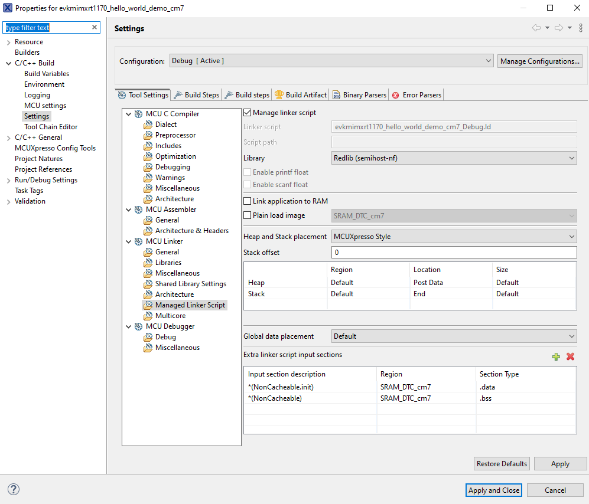Click the Restore Defaults button

coord(501,463)
